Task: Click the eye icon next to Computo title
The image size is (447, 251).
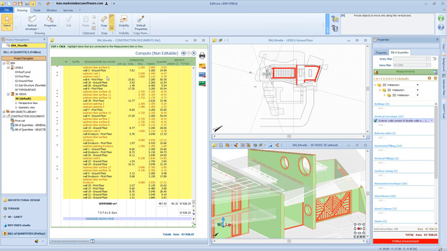Action: pyautogui.click(x=183, y=54)
